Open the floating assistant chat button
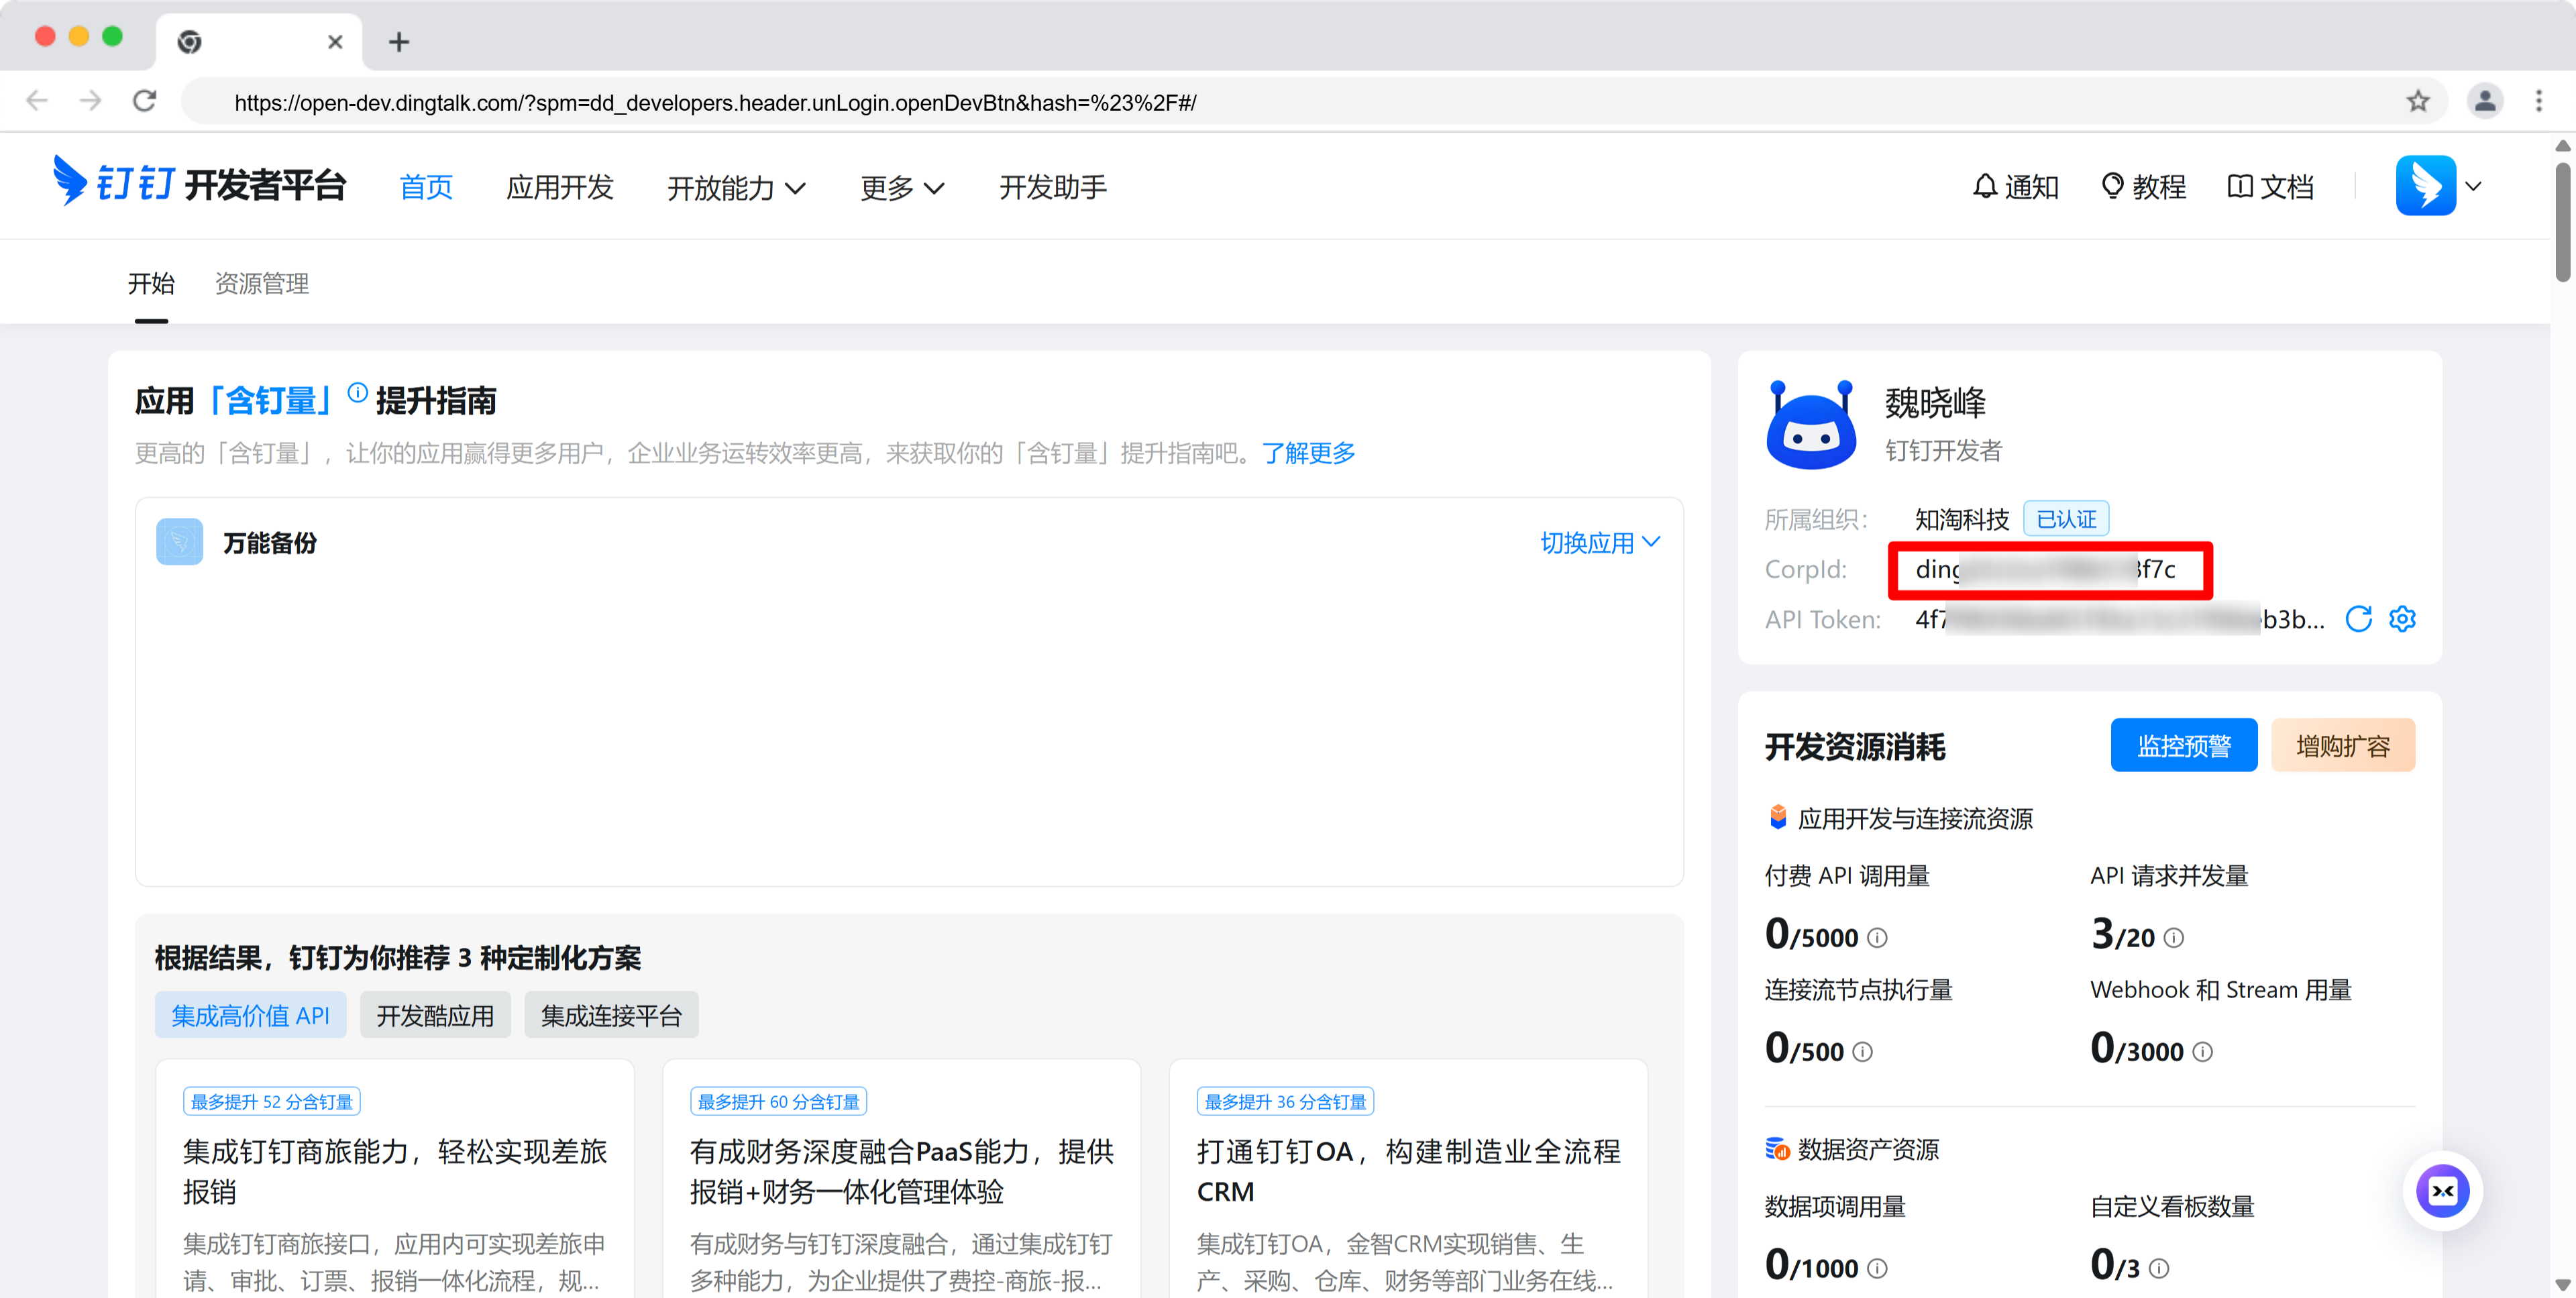 [x=2442, y=1191]
